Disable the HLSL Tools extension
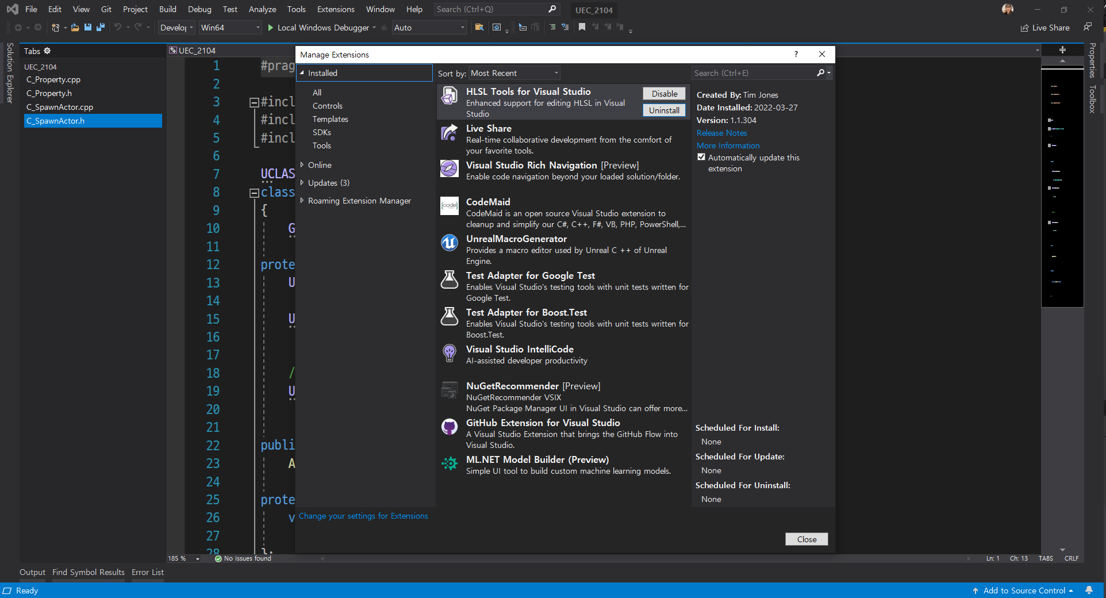Screen dimensions: 1106x598 coord(665,94)
